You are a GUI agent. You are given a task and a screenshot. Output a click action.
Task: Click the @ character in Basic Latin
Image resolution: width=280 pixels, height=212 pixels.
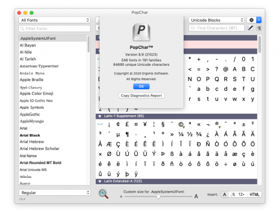pos(226,69)
